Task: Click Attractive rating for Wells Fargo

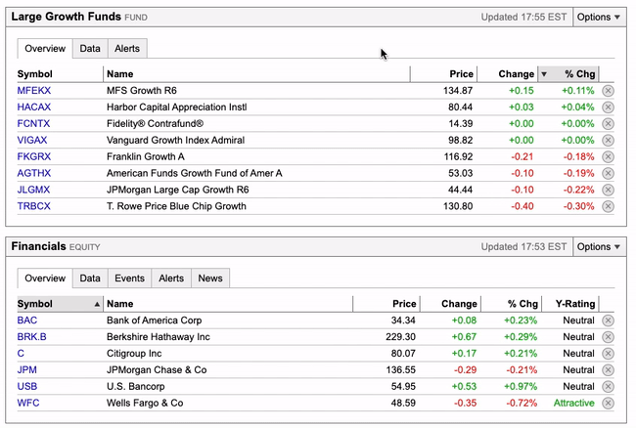Action: tap(574, 403)
